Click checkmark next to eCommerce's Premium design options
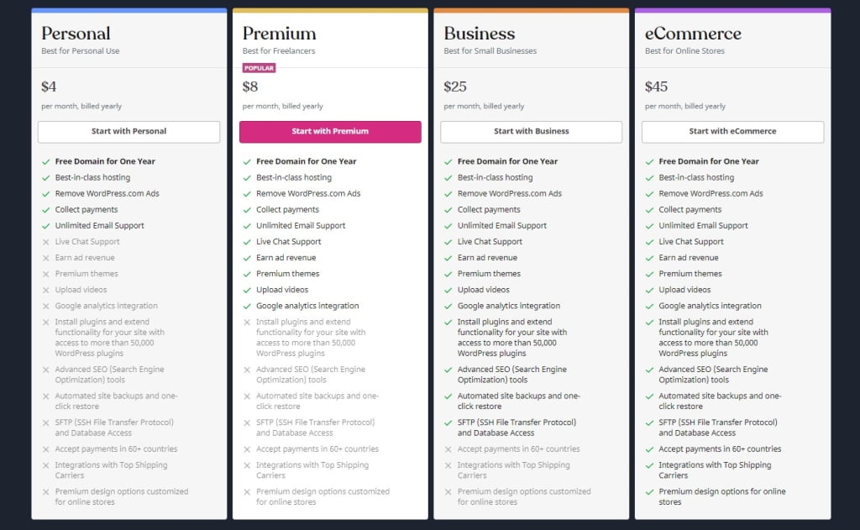The width and height of the screenshot is (860, 530). pyautogui.click(x=649, y=492)
